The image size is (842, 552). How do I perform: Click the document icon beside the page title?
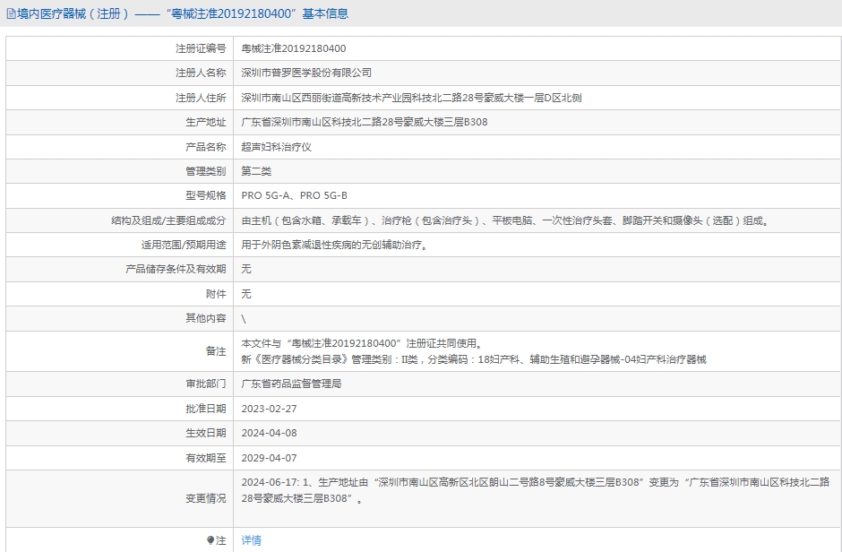click(x=11, y=14)
